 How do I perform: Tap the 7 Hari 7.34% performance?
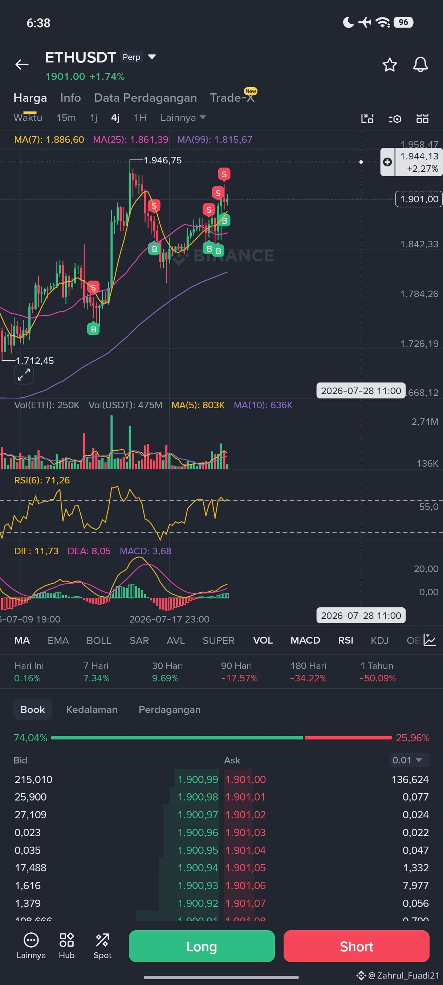[96, 672]
